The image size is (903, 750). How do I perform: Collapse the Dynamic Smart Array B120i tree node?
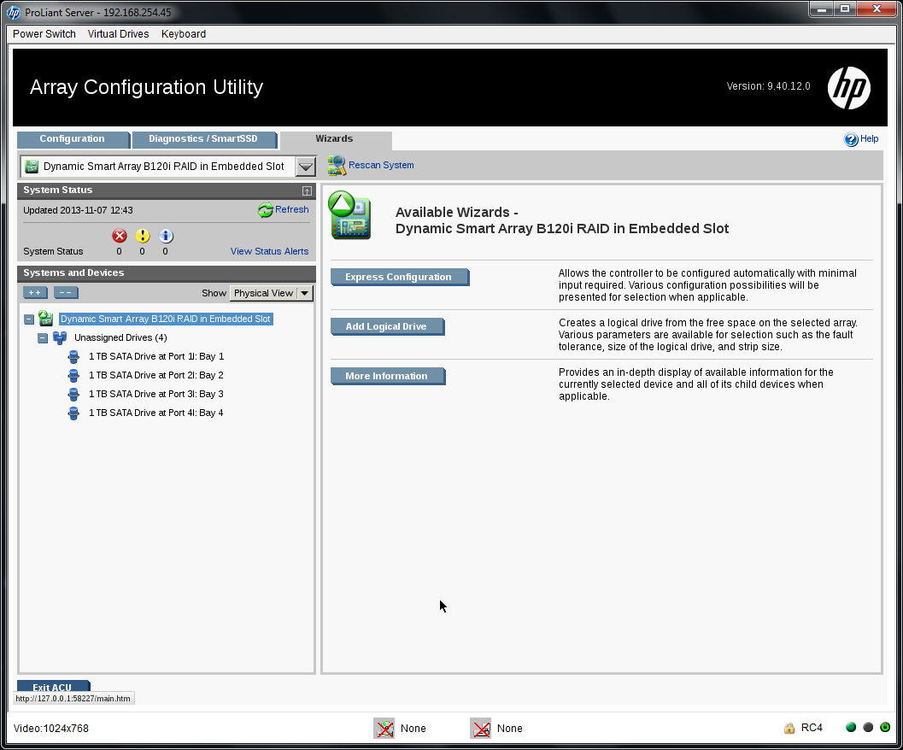point(29,319)
